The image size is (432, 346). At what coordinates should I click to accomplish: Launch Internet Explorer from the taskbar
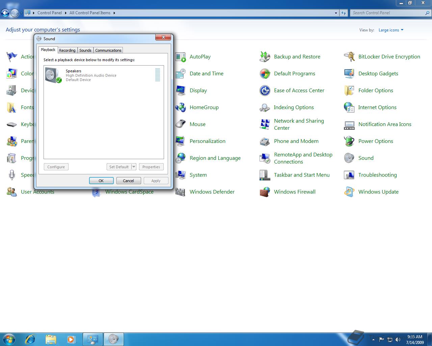click(30, 339)
